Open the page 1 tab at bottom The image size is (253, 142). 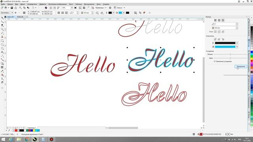[31, 128]
